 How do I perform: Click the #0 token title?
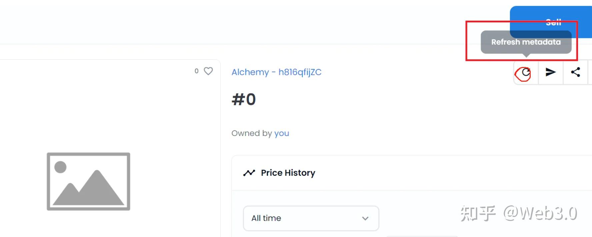[244, 99]
